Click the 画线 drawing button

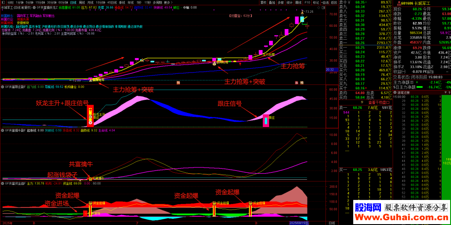[299, 2]
